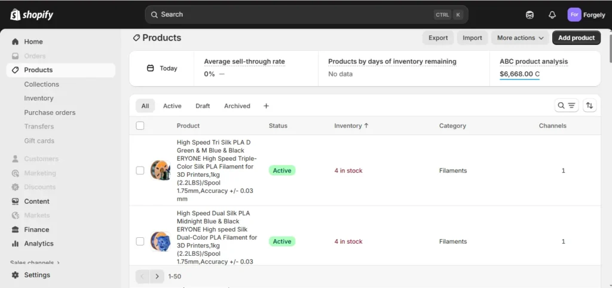Click the Status column header
Image resolution: width=612 pixels, height=288 pixels.
(278, 125)
